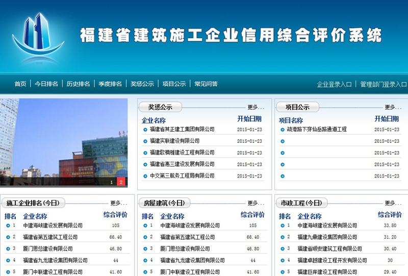Click bullet icon for rank 1 in 房屋建筑

(145, 225)
